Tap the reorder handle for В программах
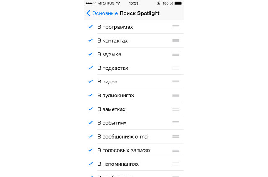This screenshot has height=177, width=268. pos(175,27)
